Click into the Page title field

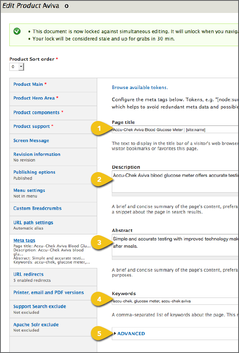[175, 130]
